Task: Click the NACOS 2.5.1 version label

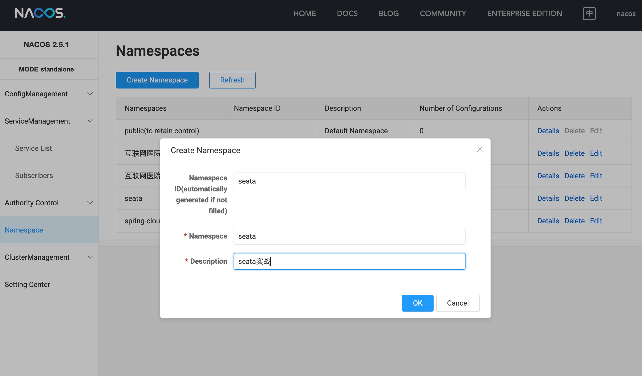Action: coord(46,45)
